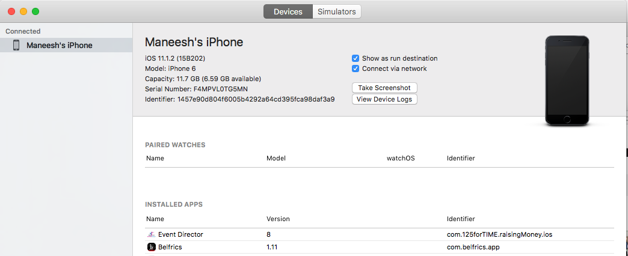Click the Installed Apps Identifier column header
The image size is (628, 256).
[461, 219]
